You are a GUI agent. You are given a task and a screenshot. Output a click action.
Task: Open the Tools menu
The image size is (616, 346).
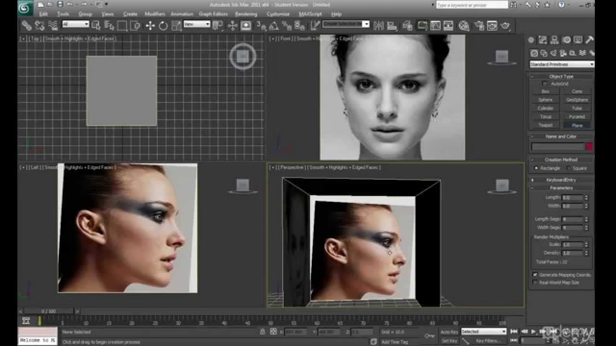pos(63,14)
